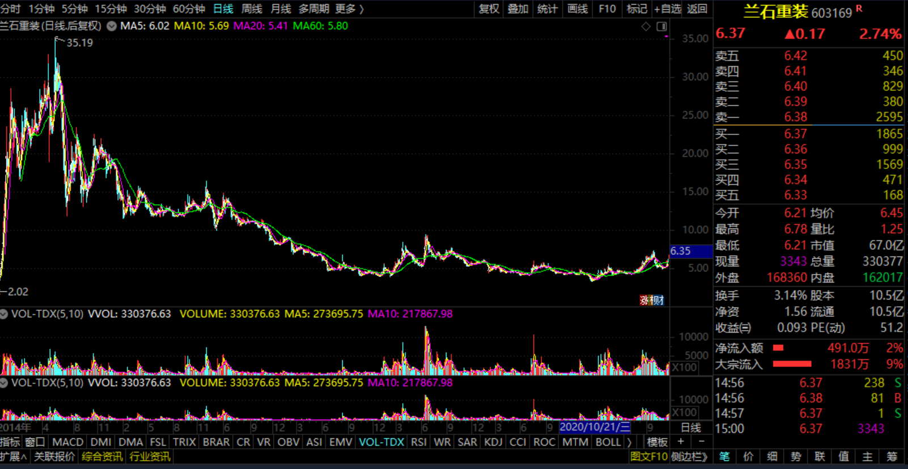Open the 多周期 multi-period view
The height and width of the screenshot is (469, 908).
[x=313, y=9]
